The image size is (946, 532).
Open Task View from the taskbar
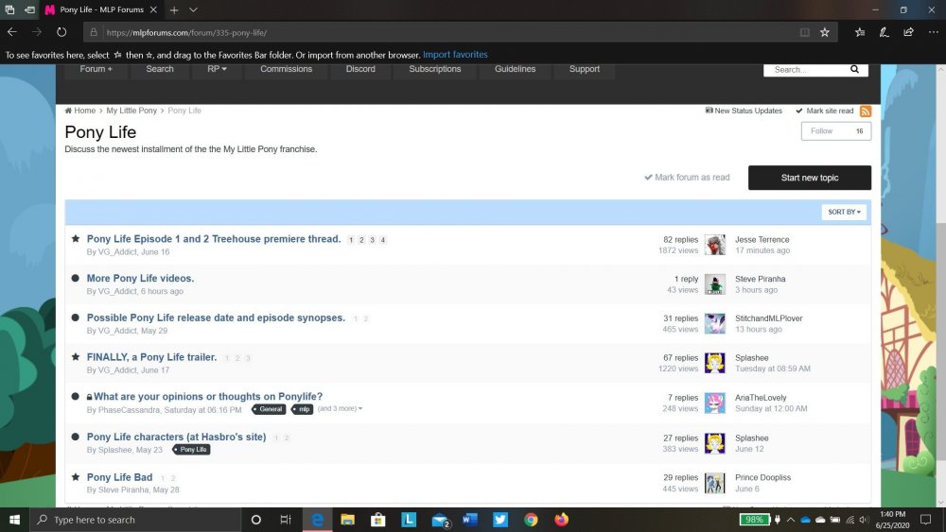pos(286,520)
